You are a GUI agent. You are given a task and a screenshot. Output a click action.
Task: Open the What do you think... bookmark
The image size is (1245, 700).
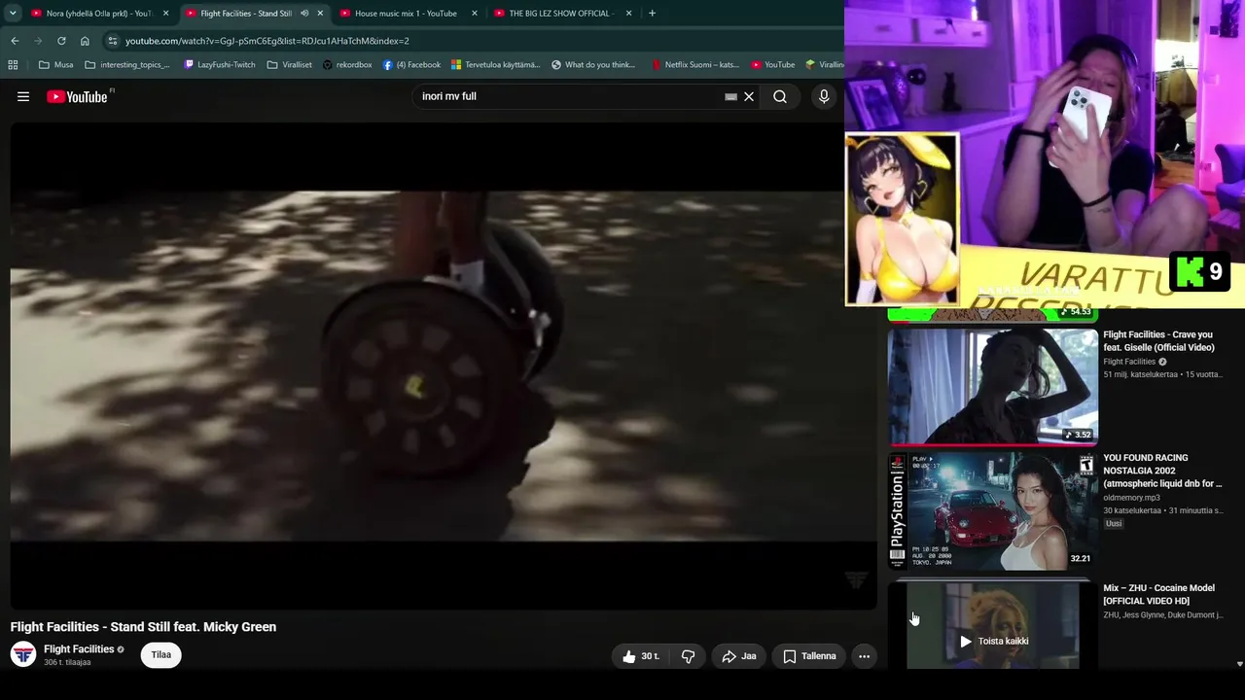(x=593, y=65)
